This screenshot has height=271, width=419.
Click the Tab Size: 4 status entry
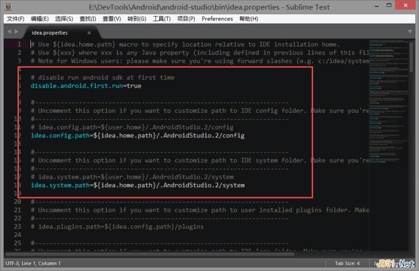click(x=347, y=263)
